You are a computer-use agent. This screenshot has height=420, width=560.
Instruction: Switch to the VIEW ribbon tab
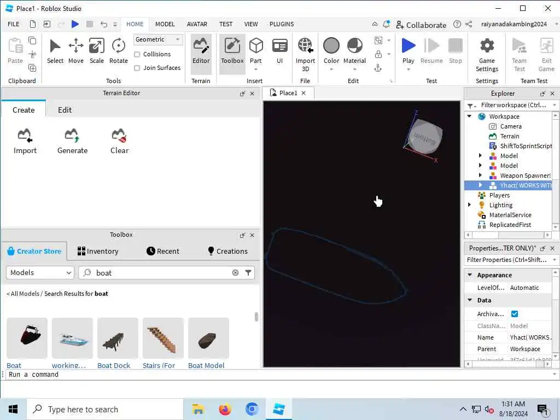click(250, 24)
